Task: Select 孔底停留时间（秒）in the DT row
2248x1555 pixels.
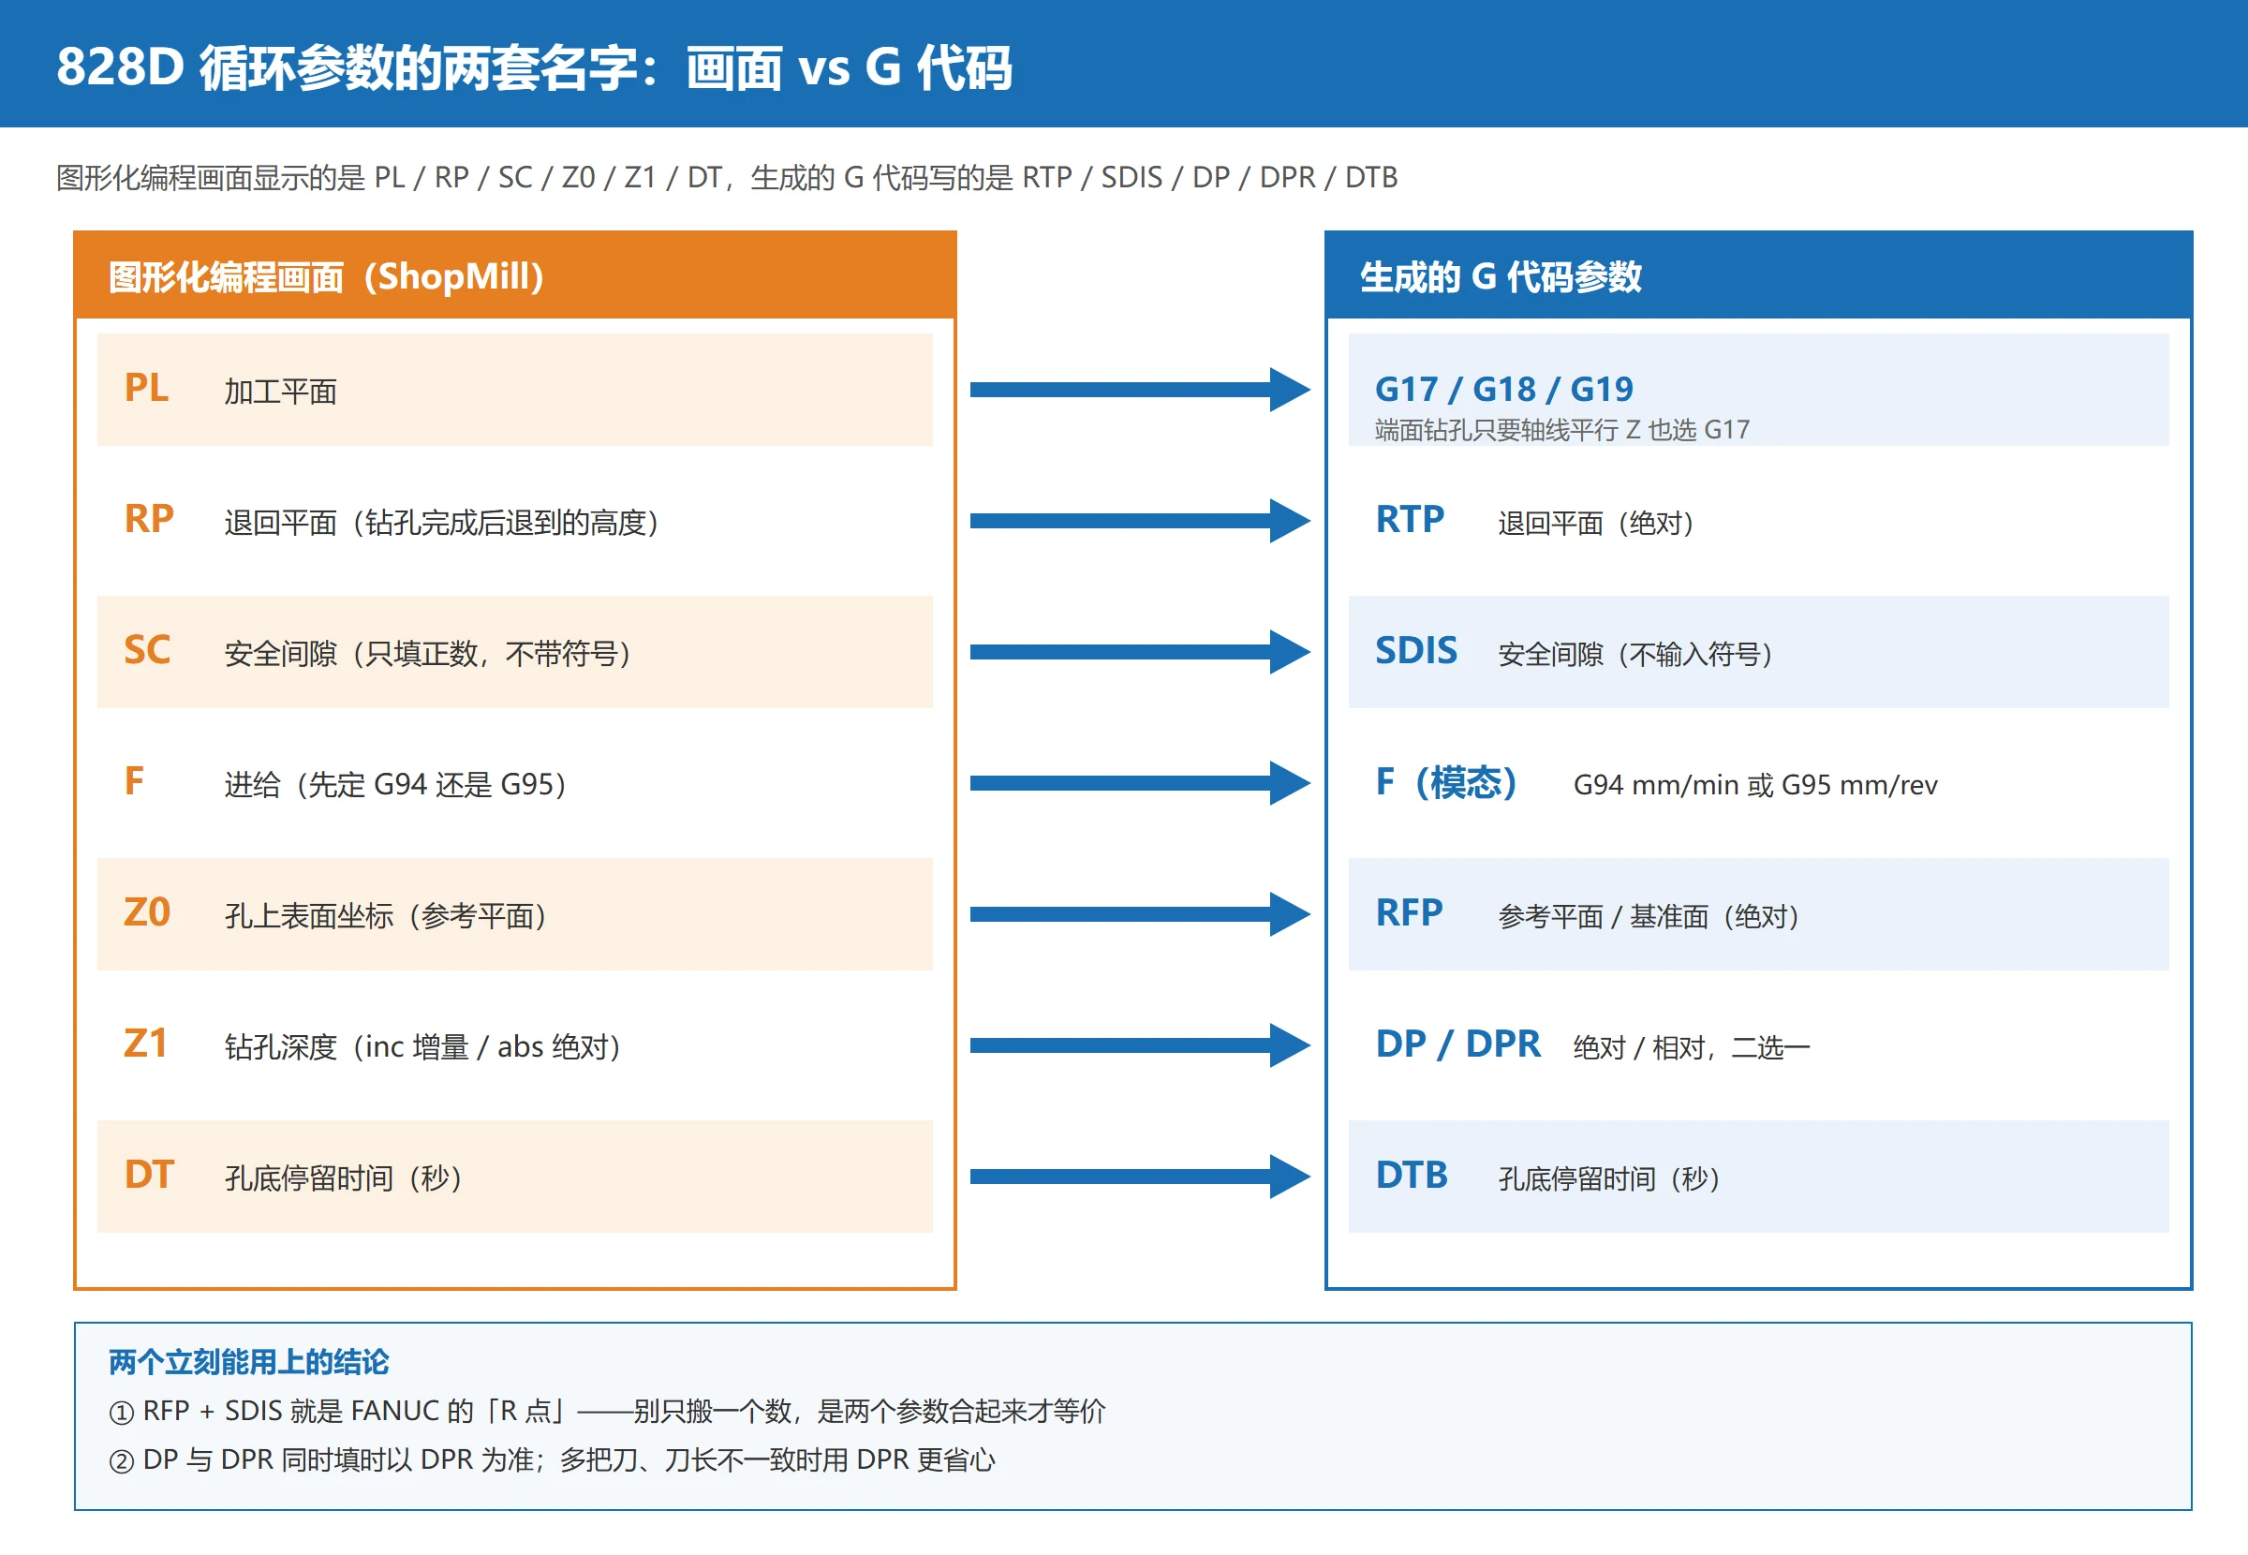Action: point(343,1179)
